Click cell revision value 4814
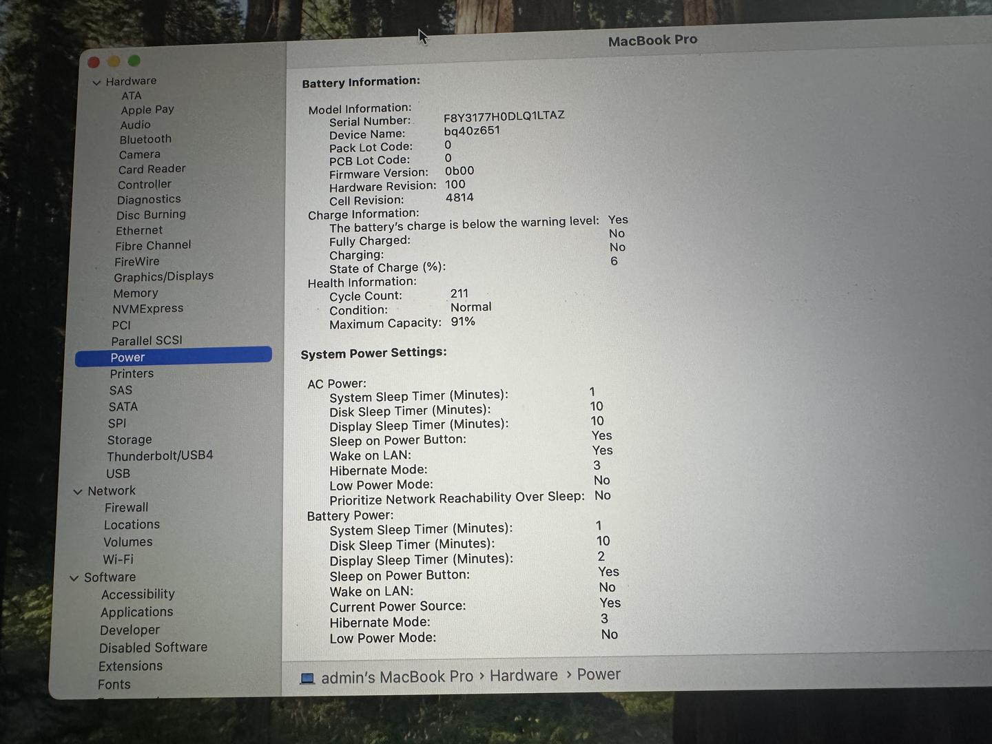Screen dimensions: 992x744 click(459, 198)
